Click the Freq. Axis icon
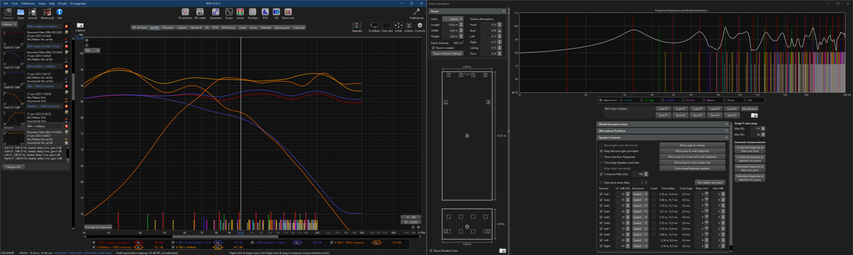 (387, 25)
